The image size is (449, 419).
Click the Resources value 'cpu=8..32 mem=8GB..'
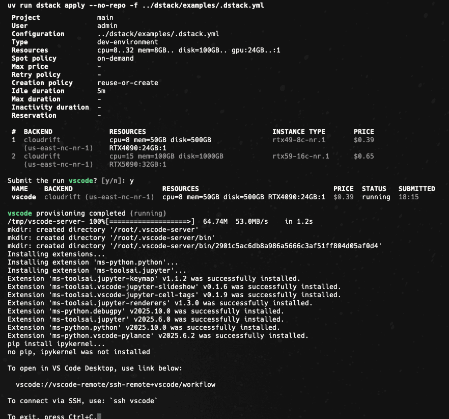135,50
